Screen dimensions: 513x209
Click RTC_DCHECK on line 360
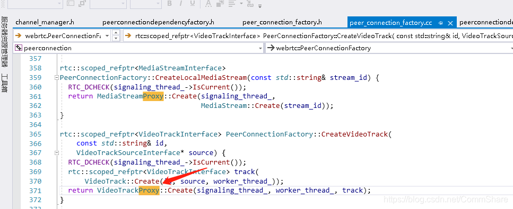tap(89, 87)
